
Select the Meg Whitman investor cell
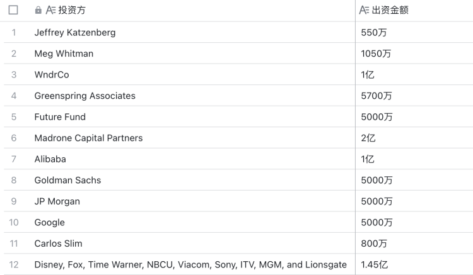click(x=64, y=53)
